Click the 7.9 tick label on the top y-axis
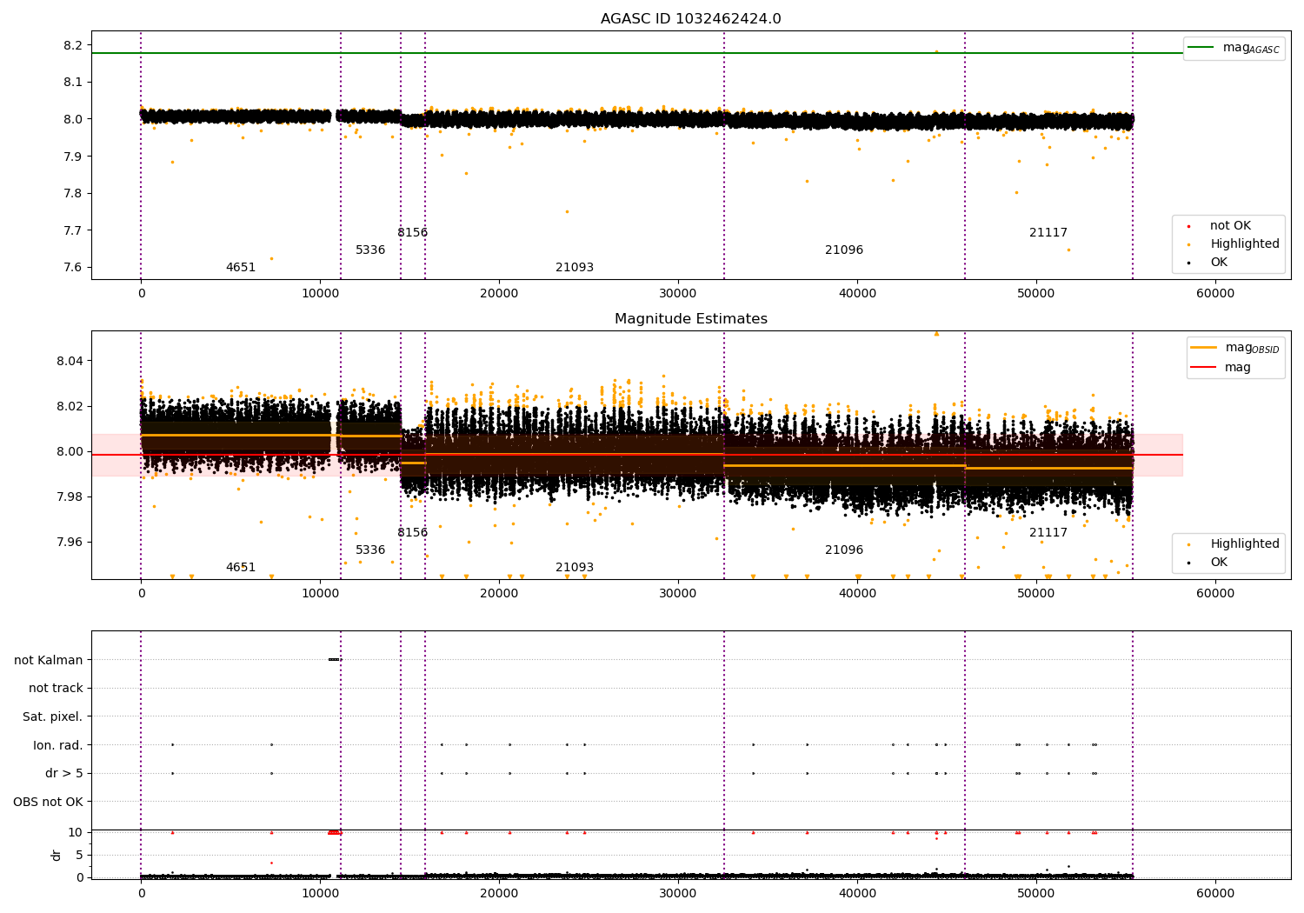 coord(73,157)
